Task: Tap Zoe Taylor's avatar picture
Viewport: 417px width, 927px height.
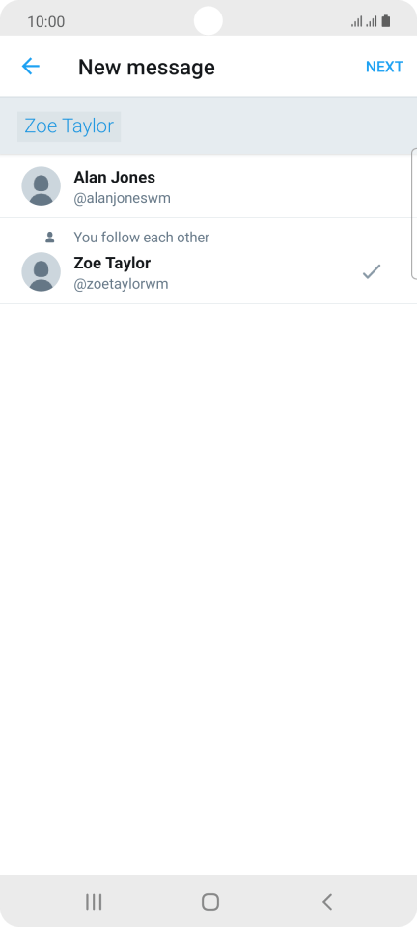Action: 41,272
